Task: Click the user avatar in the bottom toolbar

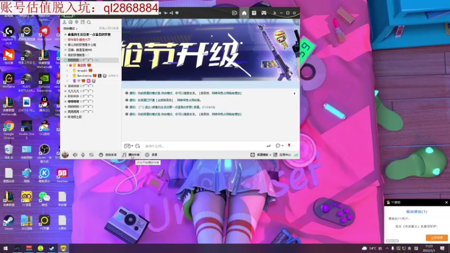Action: [x=65, y=155]
